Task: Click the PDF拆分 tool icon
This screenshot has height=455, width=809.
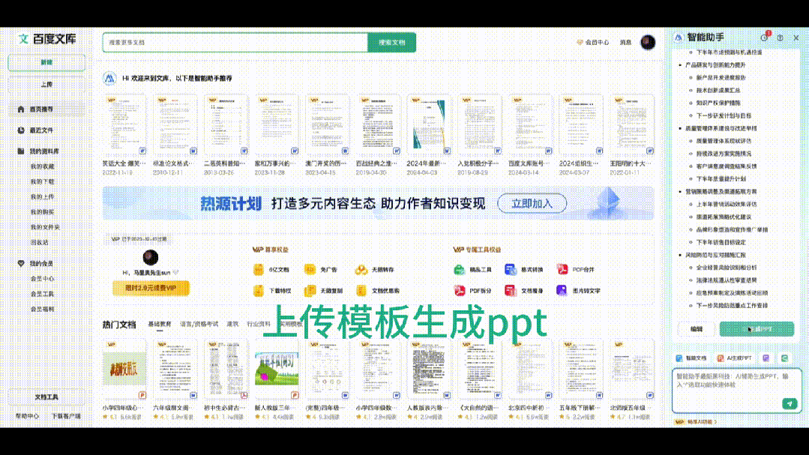Action: click(460, 290)
